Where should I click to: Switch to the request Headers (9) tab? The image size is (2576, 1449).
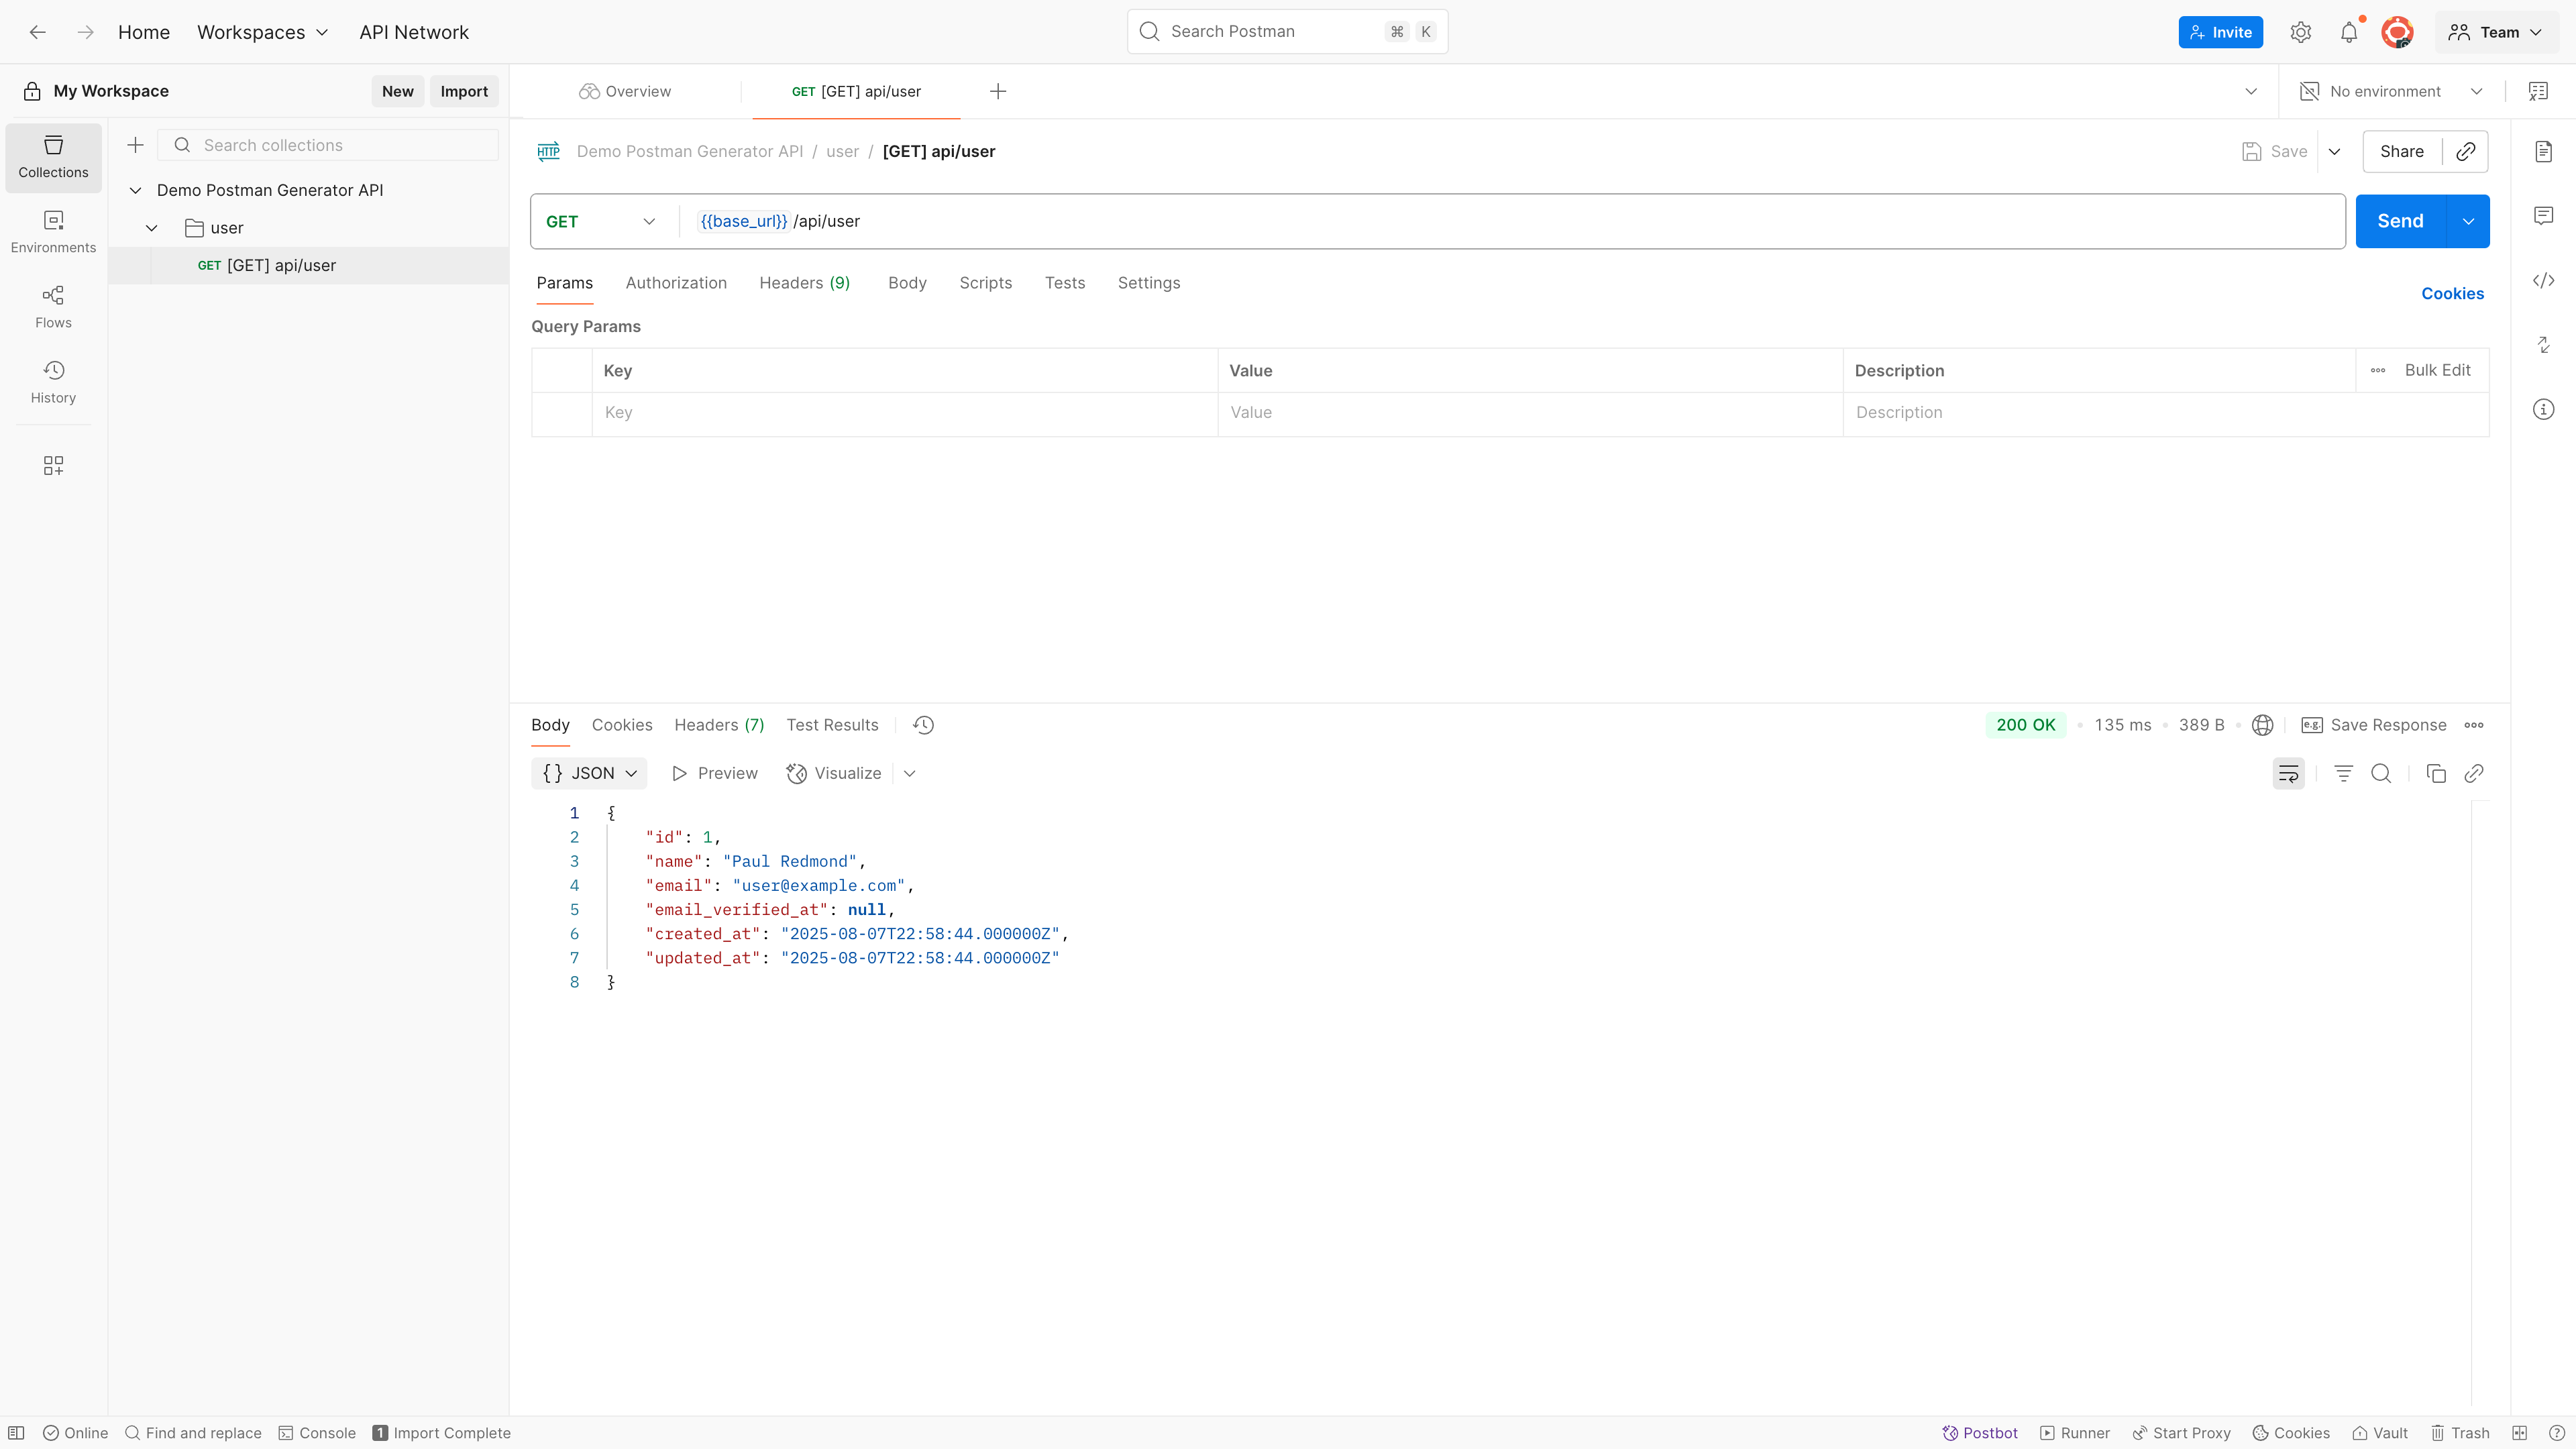pos(804,283)
